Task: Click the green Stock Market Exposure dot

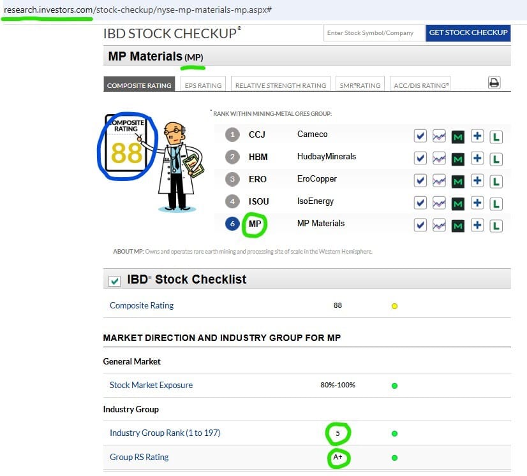Action: click(x=394, y=386)
